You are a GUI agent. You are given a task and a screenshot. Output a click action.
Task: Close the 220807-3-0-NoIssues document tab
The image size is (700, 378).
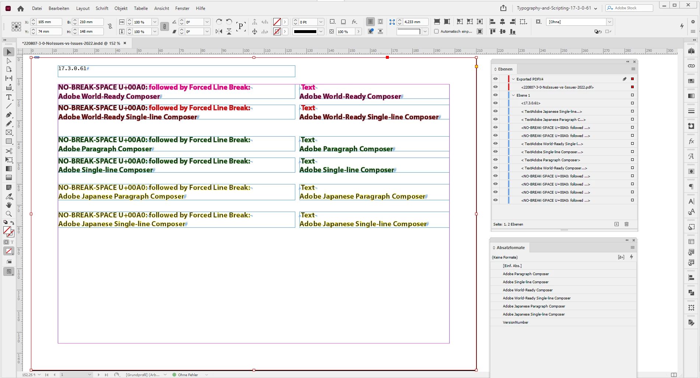click(x=125, y=43)
